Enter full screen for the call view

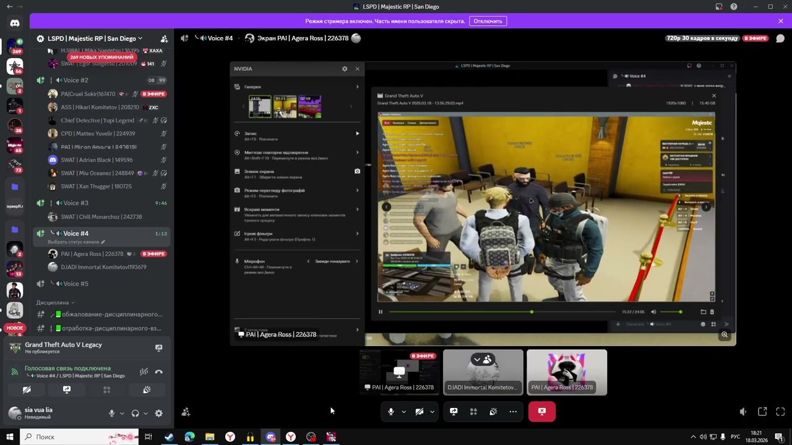click(x=780, y=412)
